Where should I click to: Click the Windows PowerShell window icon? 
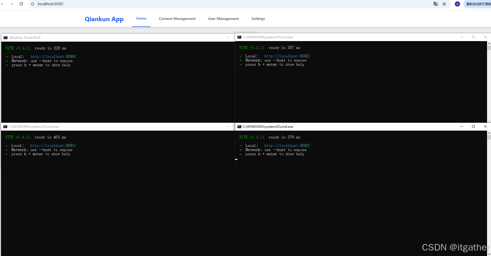pyautogui.click(x=6, y=38)
